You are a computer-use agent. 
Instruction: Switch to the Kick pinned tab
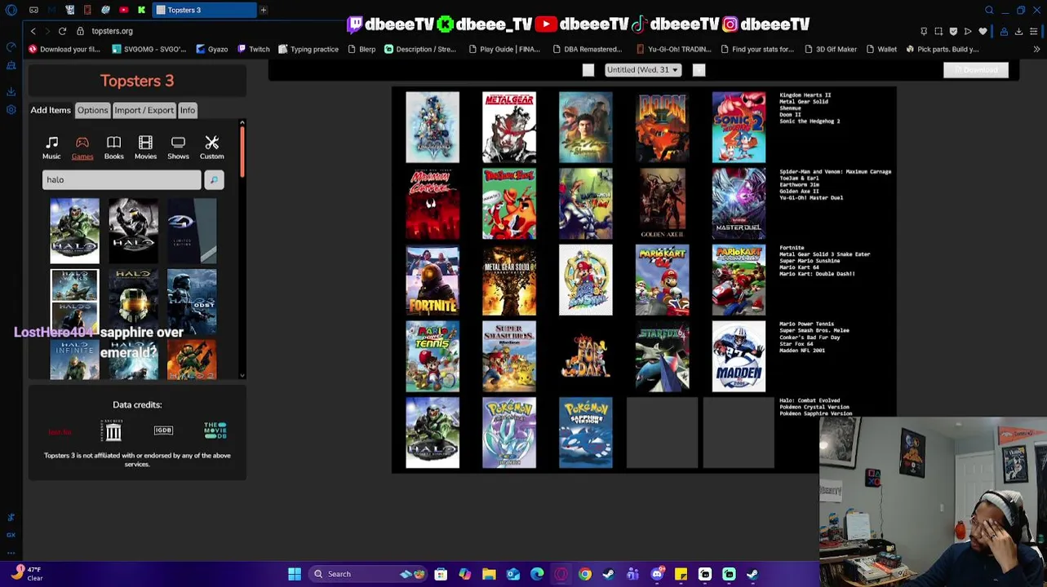(x=141, y=10)
